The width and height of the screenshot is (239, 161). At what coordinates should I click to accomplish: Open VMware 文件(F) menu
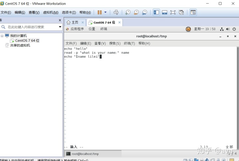point(6,13)
